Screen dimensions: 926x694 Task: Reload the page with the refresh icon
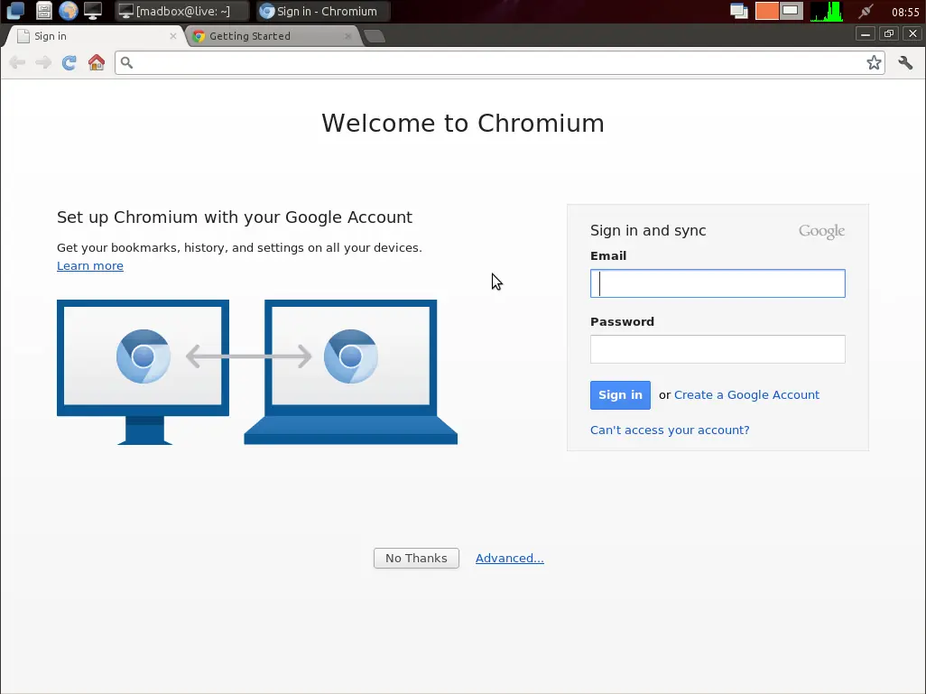(69, 62)
